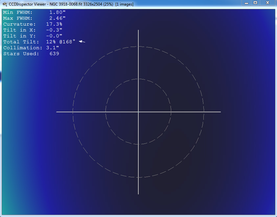
Task: Maximize the CCDInspector Viewer window
Action: pos(255,3)
